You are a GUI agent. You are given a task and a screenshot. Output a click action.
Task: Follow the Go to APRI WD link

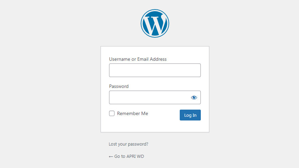pos(129,156)
